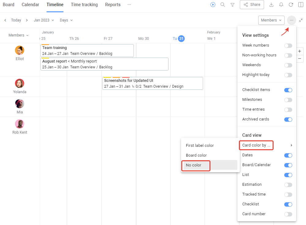306x225 pixels.
Task: Select First label color option
Action: pos(210,145)
